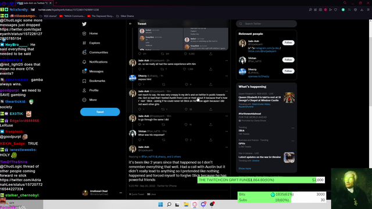
Task: Click the Opera GX taskbar icon
Action: [195, 204]
